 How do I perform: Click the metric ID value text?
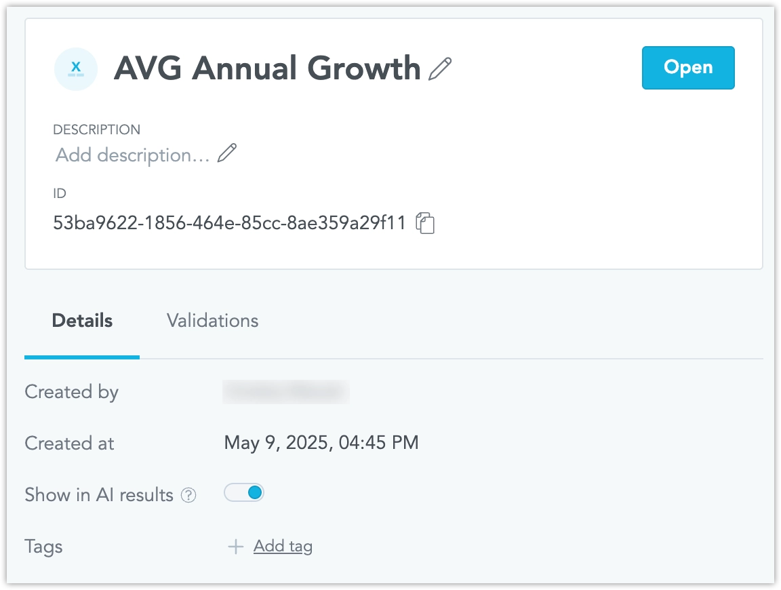pos(229,222)
